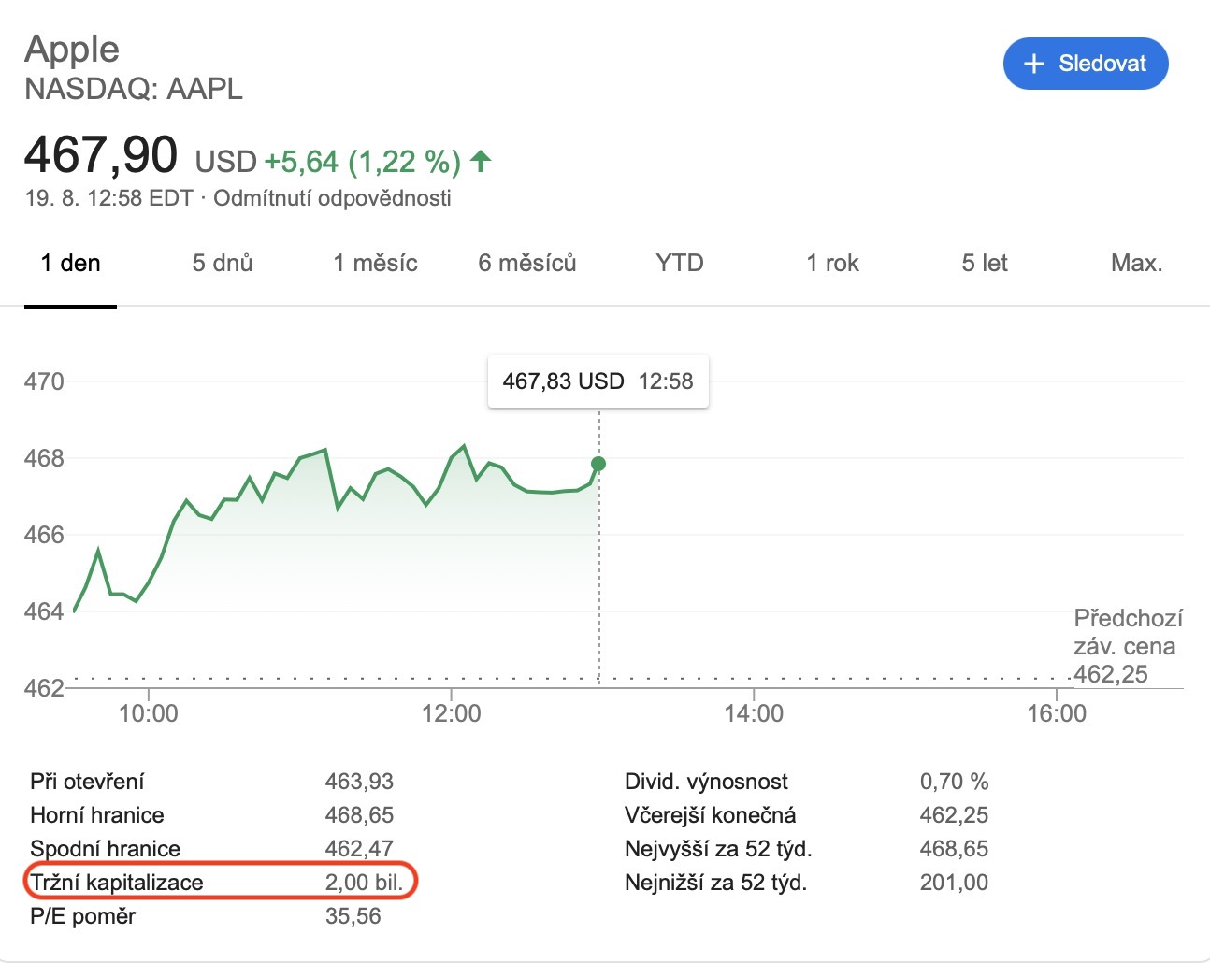Viewport: 1210px width, 963px height.
Task: Select the YTD tab
Action: click(680, 264)
